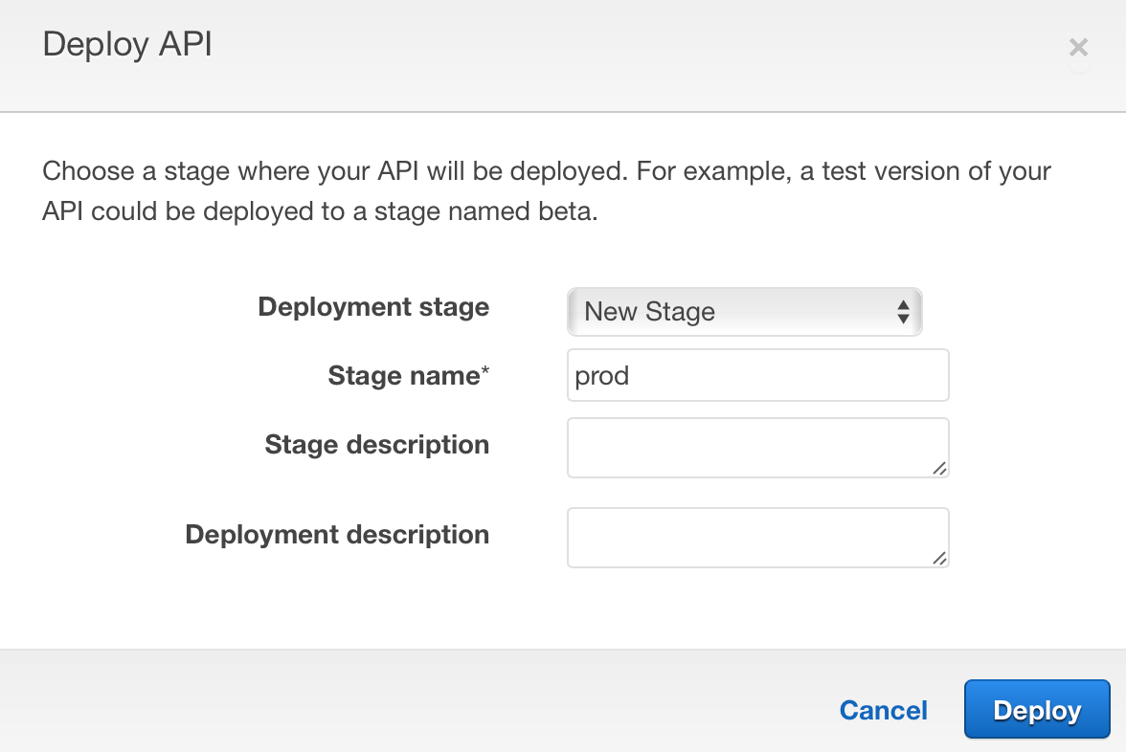Screen dimensions: 1126x752
Task: Click the Cancel link
Action: click(x=883, y=710)
